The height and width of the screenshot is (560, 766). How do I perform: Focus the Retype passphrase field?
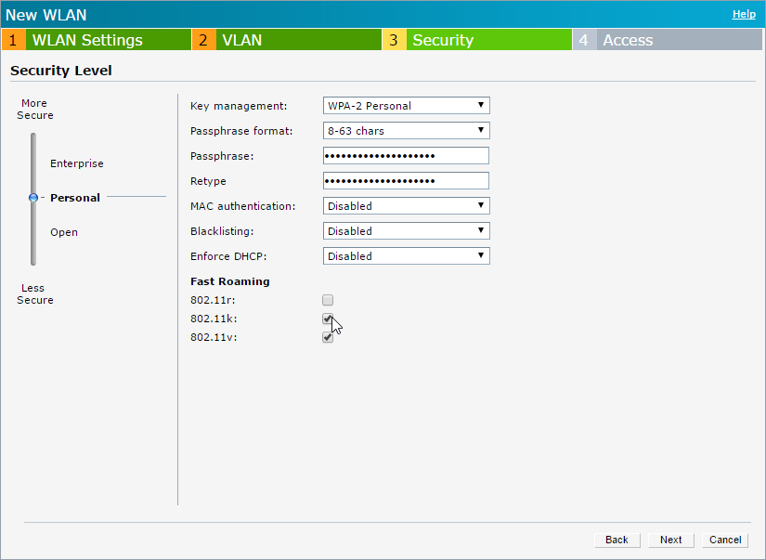click(406, 181)
